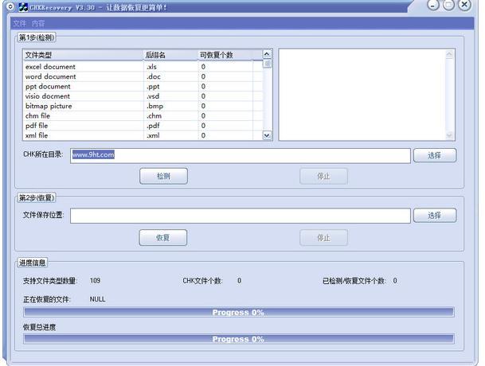
Task: Click the 恢复总进度 progress bar
Action: [239, 339]
